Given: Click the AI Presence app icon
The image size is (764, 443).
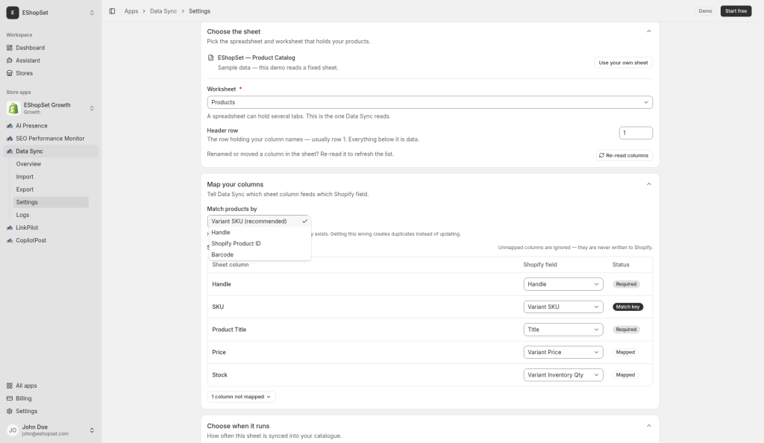Looking at the screenshot, I should pos(9,125).
